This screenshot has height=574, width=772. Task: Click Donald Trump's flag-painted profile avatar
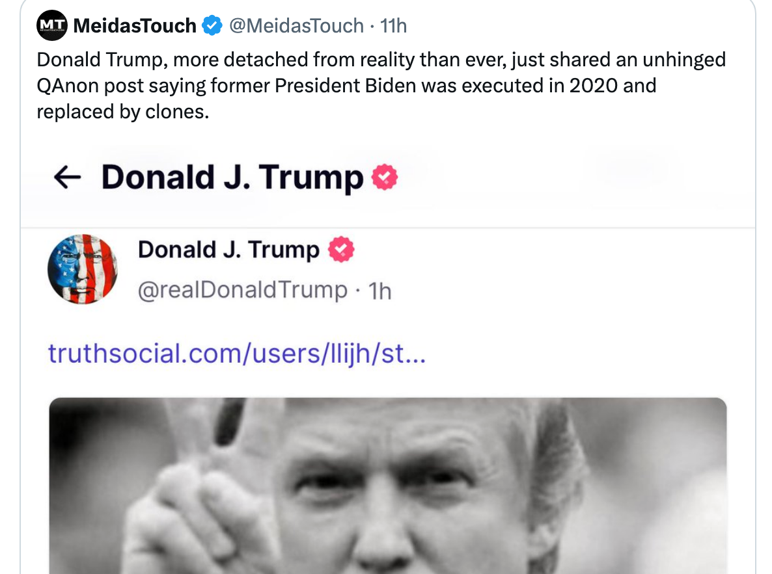(83, 269)
